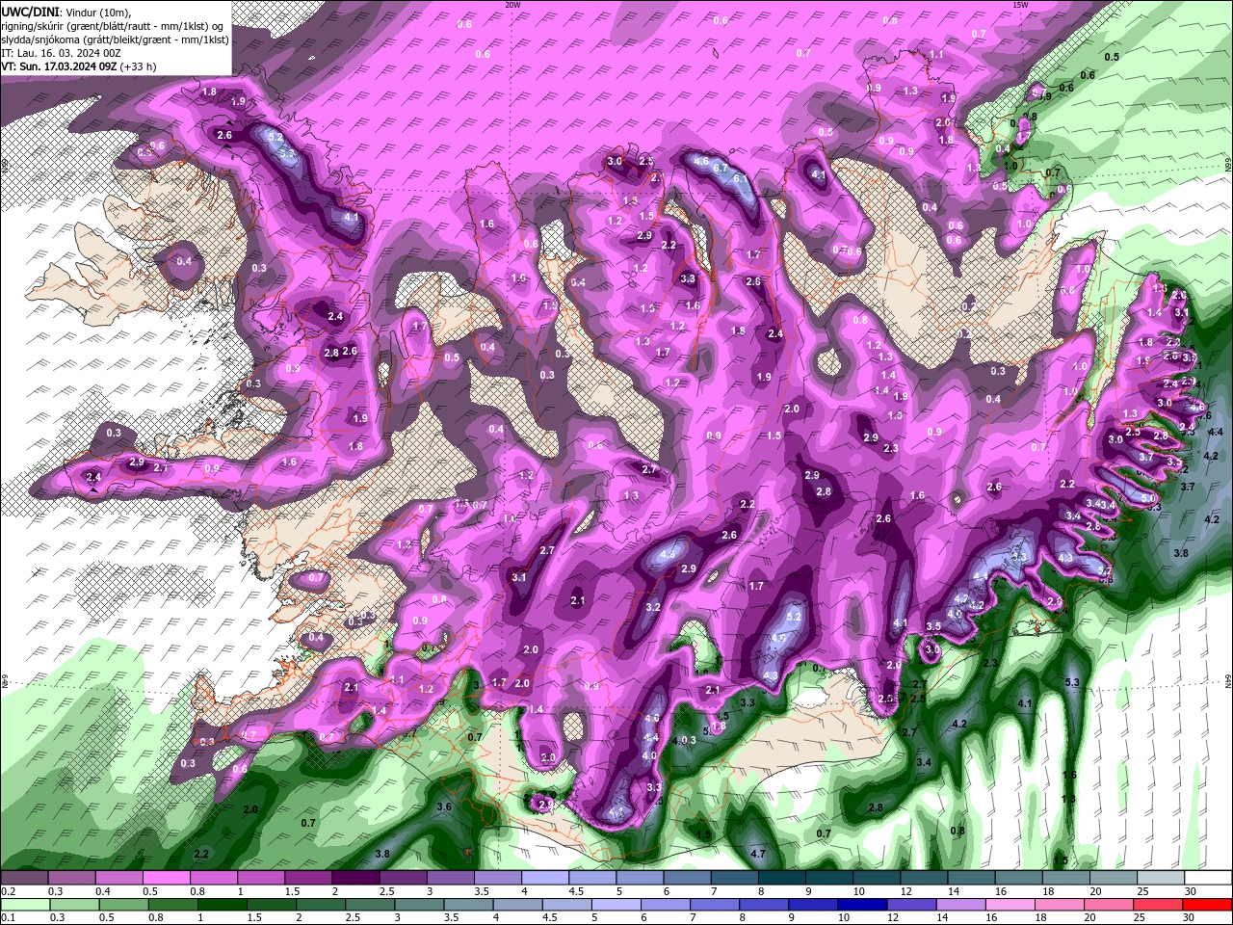Click the bright red swatch at the end of the lower rain scale
The image size is (1233, 925).
pyautogui.click(x=1208, y=905)
